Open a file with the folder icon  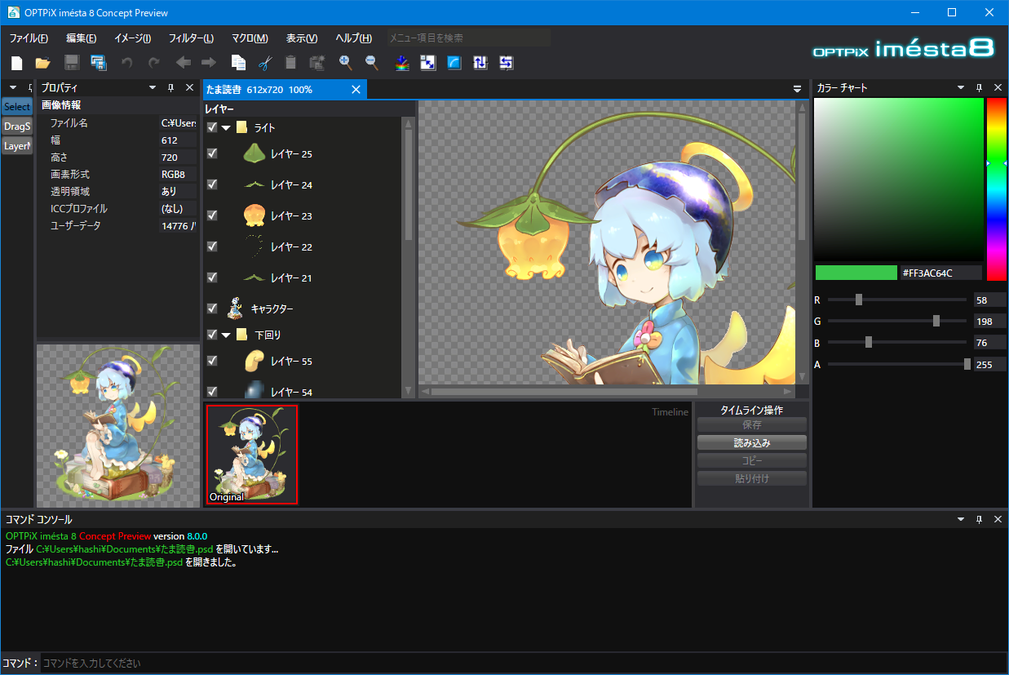pos(43,63)
